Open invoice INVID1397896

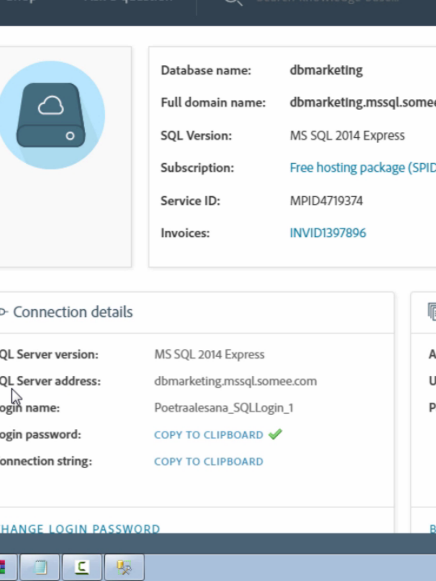(328, 233)
